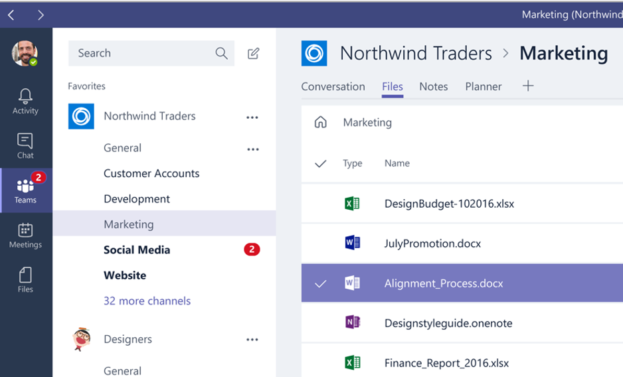
Task: Click Word icon for Alignment_Process.docx
Action: click(352, 283)
